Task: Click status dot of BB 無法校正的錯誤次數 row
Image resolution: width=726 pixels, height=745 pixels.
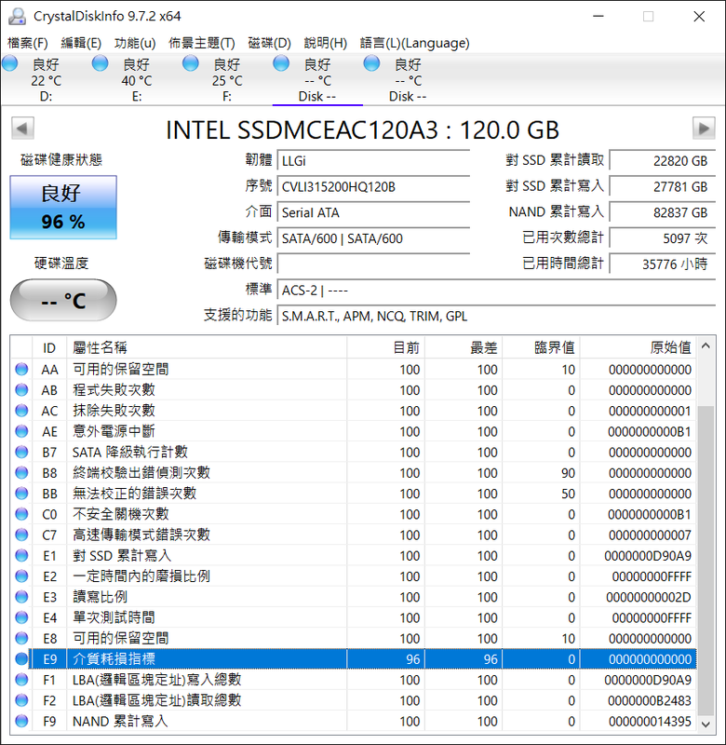Action: 21,494
